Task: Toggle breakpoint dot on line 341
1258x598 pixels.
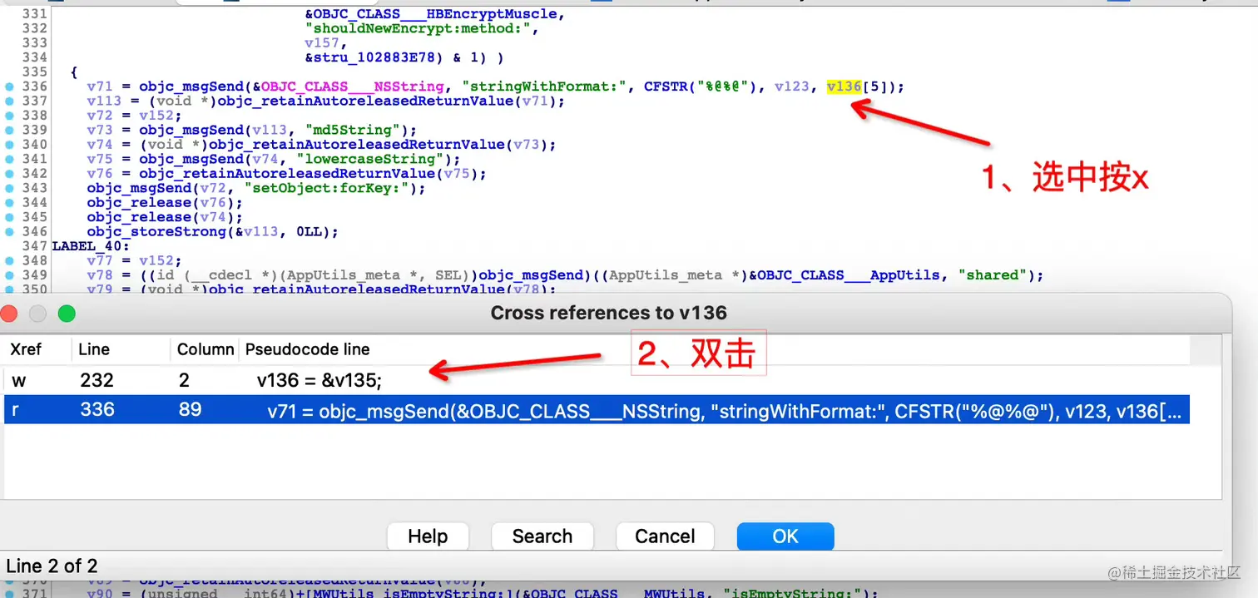Action: (9, 159)
